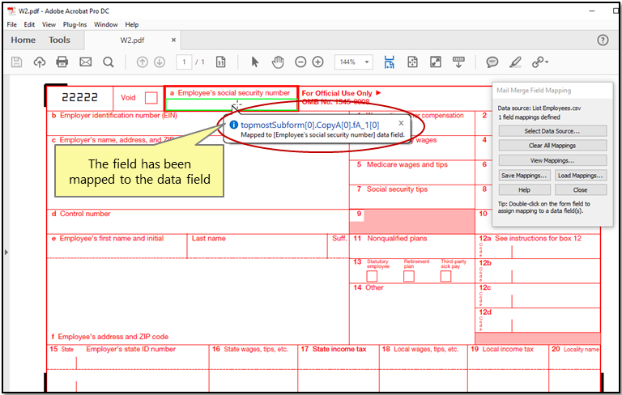Click the Zoom out minus icon
This screenshot has width=622, height=395.
[300, 62]
